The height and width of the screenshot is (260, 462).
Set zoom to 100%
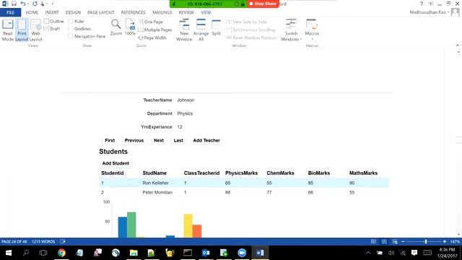coord(130,27)
